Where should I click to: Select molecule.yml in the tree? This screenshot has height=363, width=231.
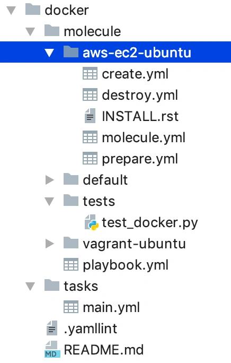pos(144,137)
